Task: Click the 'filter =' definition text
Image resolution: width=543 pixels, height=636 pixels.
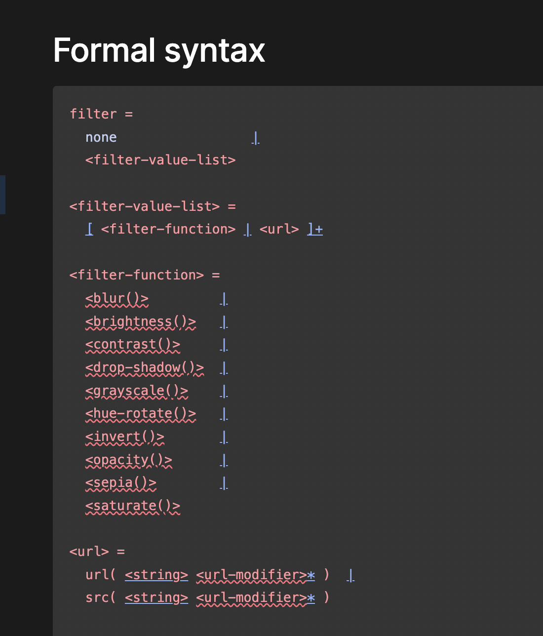Action: (101, 114)
